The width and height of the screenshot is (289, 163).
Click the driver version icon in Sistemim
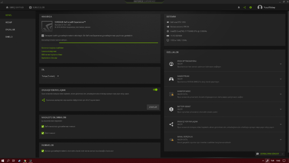click(168, 27)
